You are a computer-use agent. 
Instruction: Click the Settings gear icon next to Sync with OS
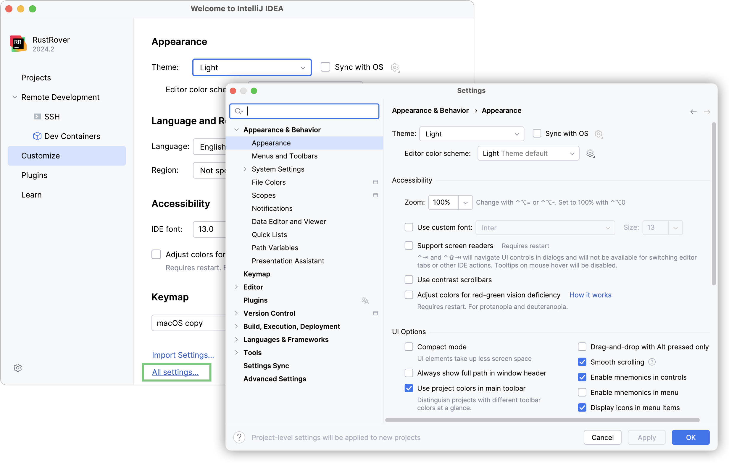(599, 133)
